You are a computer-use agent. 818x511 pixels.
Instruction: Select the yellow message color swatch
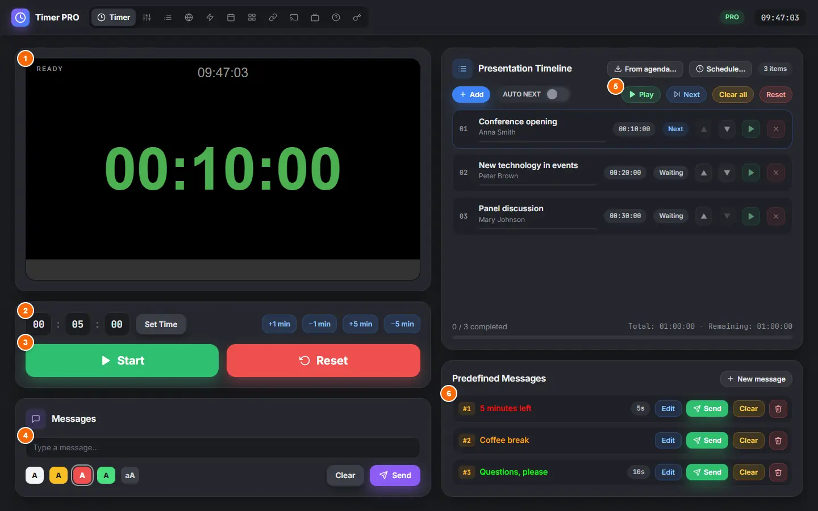coord(59,475)
